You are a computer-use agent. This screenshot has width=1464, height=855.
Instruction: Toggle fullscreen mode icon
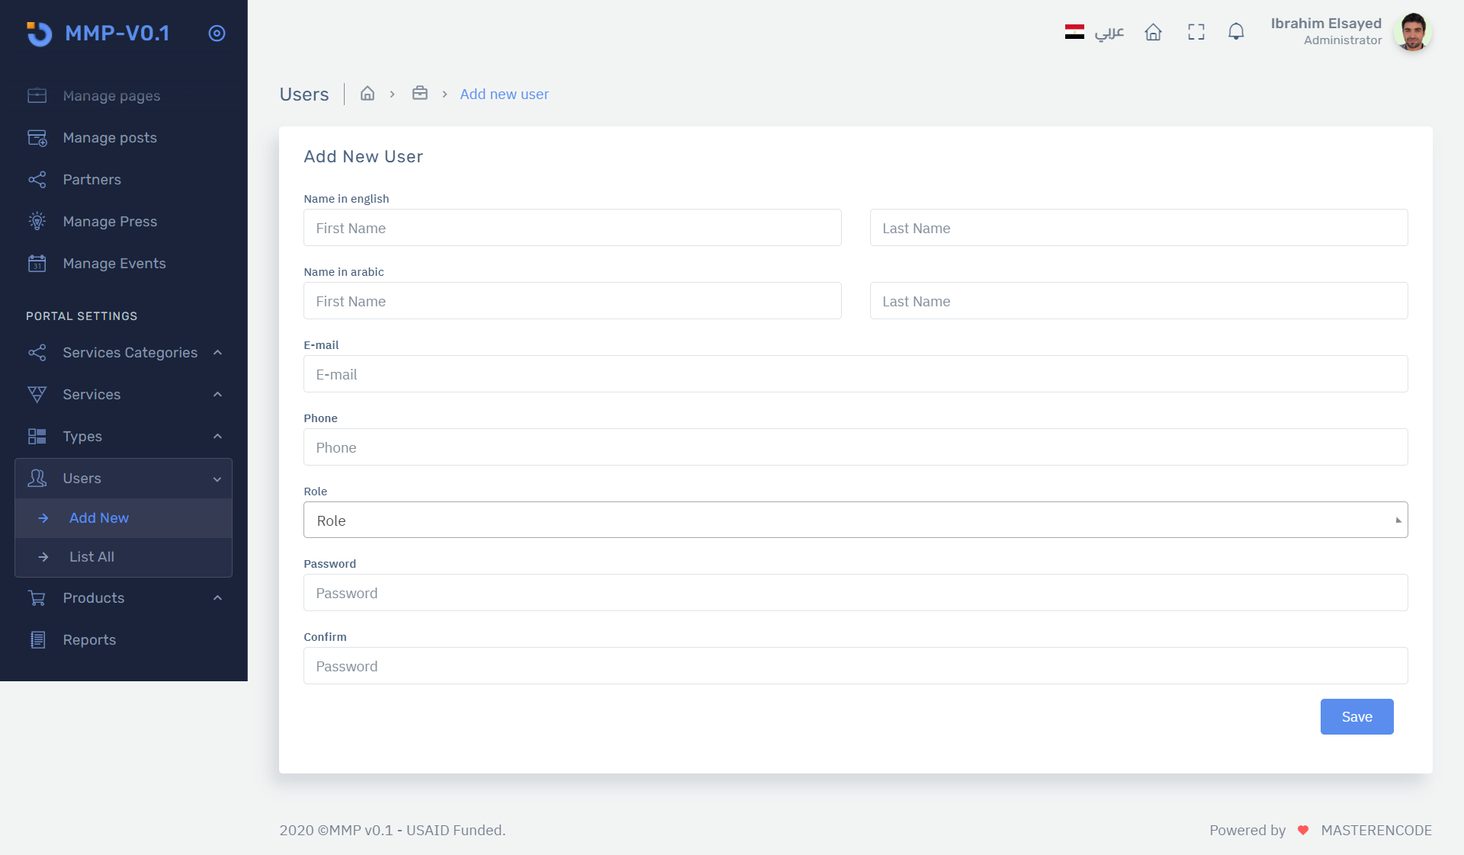click(x=1196, y=32)
